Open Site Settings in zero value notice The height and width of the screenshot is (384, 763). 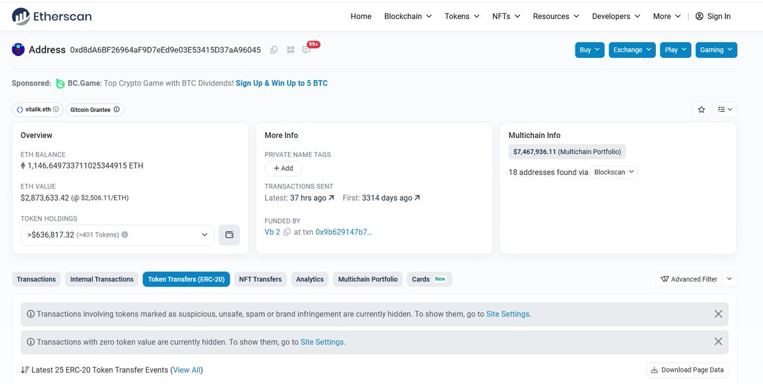pos(322,342)
